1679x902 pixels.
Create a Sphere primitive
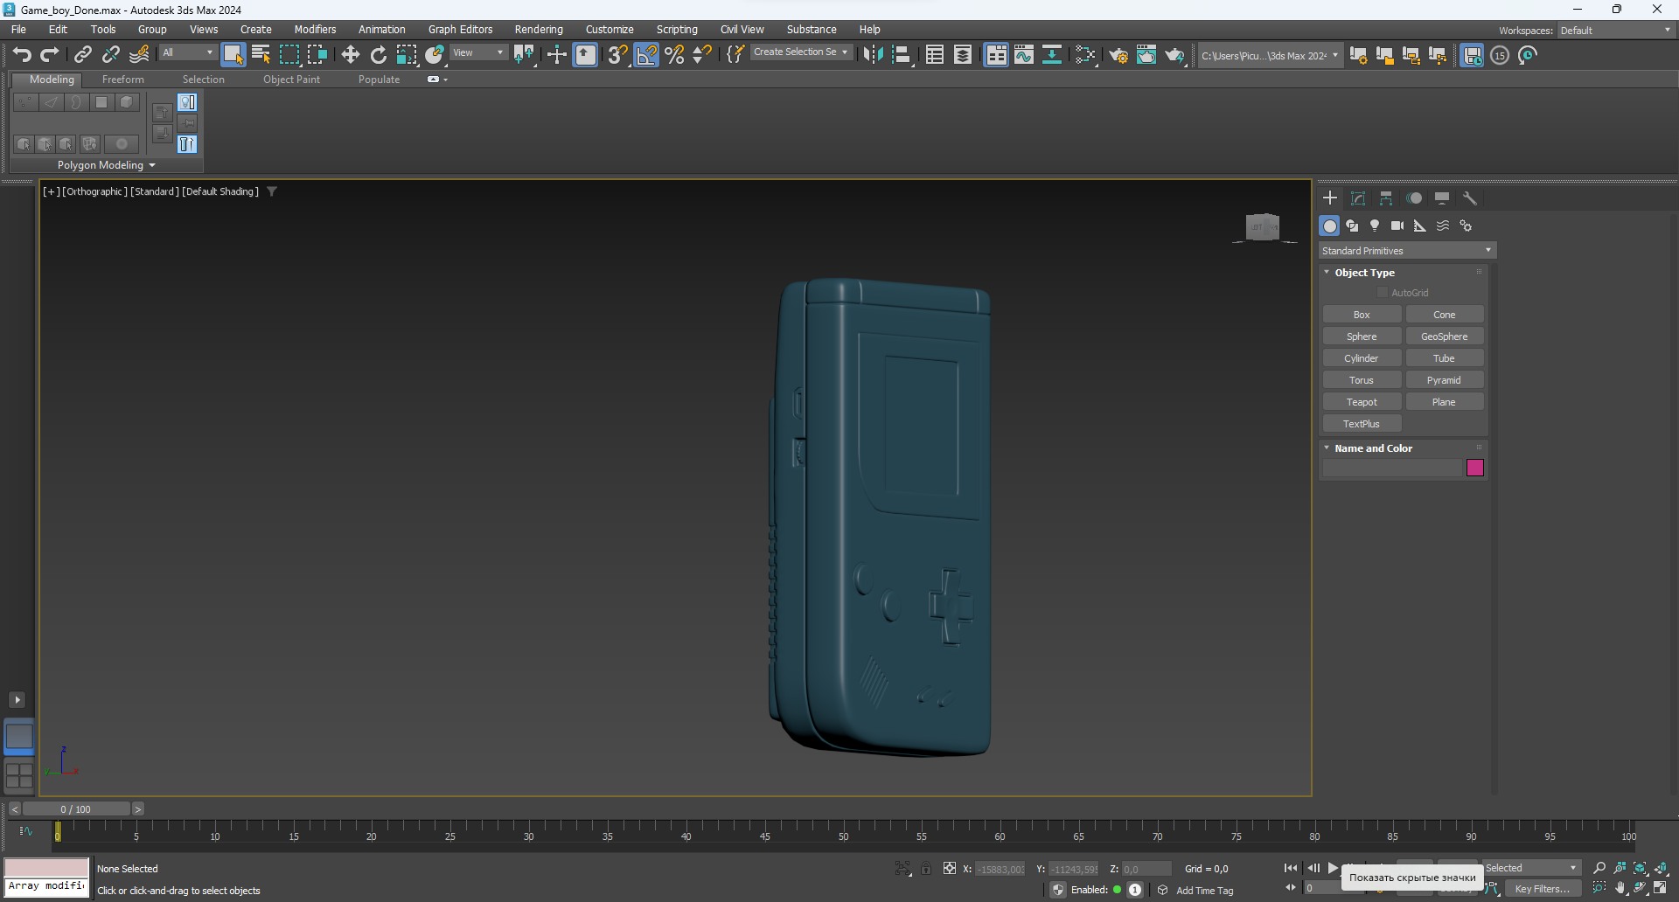tap(1362, 337)
